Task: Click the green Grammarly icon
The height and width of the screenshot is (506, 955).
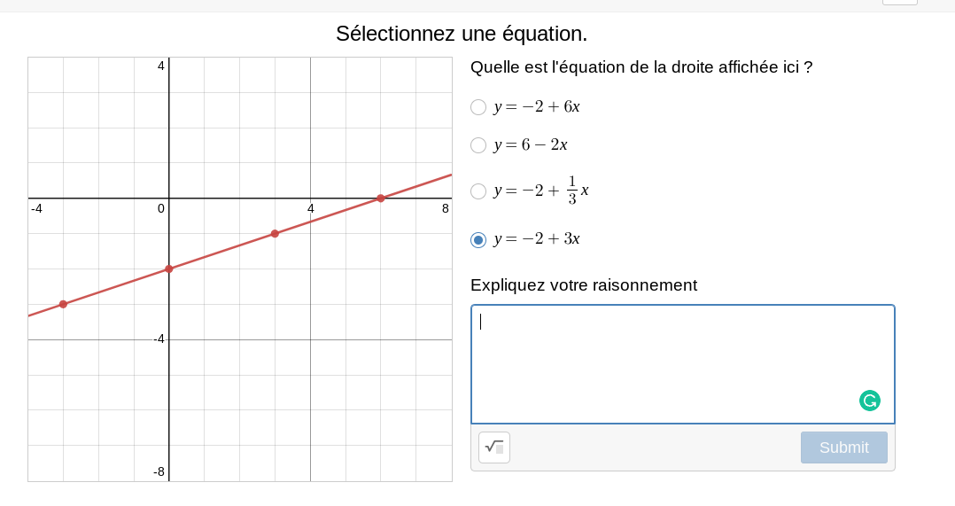Action: tap(870, 401)
